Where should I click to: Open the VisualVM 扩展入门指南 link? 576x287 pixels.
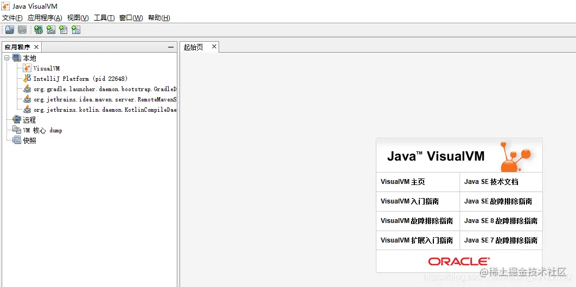pos(417,240)
